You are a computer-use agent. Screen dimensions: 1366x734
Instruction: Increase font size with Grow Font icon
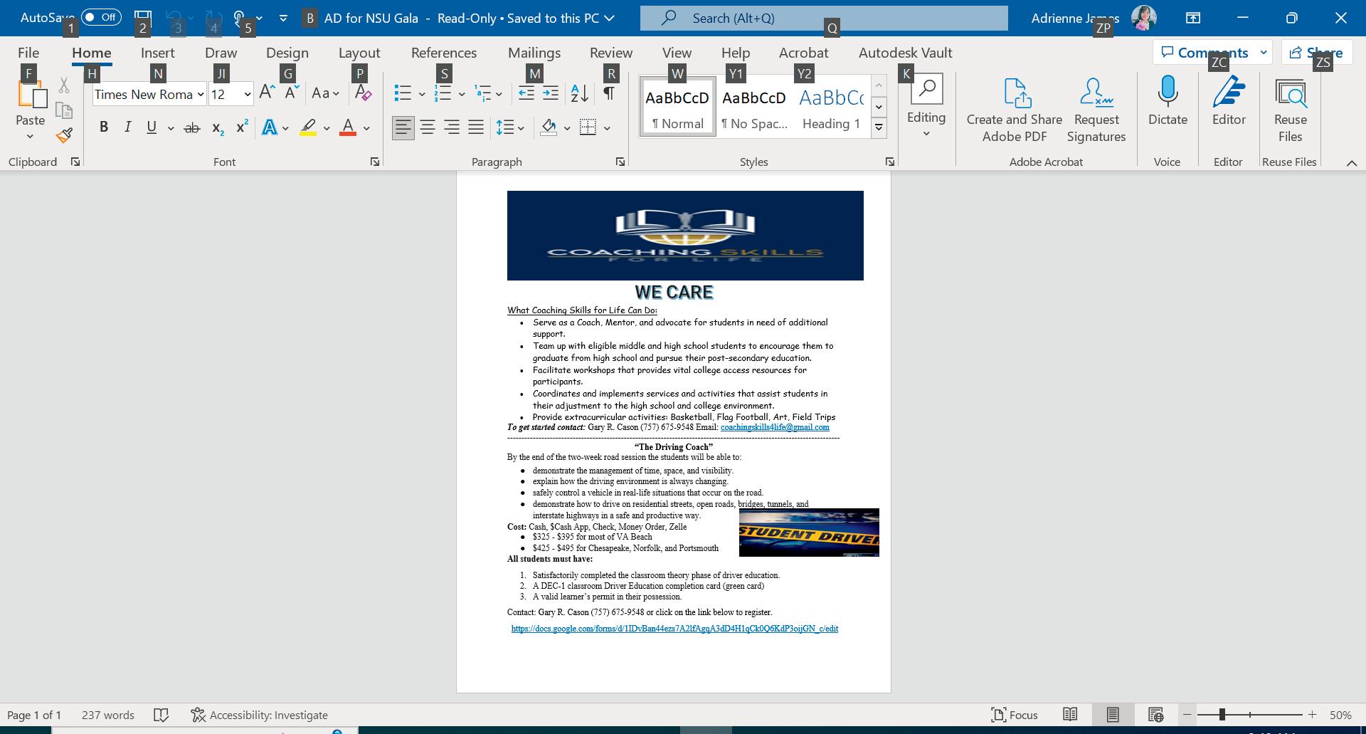pyautogui.click(x=268, y=93)
